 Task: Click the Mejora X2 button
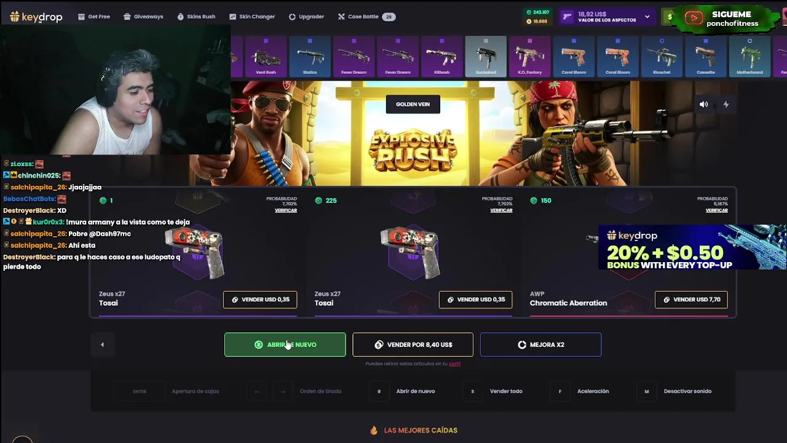(x=540, y=345)
